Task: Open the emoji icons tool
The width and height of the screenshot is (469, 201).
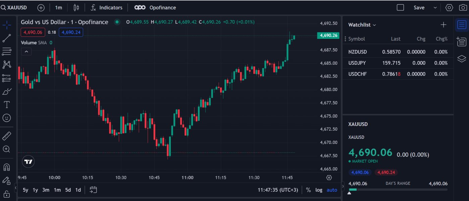Action: tap(7, 118)
